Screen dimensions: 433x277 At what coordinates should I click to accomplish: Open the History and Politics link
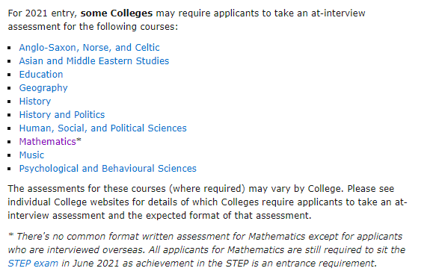[62, 115]
